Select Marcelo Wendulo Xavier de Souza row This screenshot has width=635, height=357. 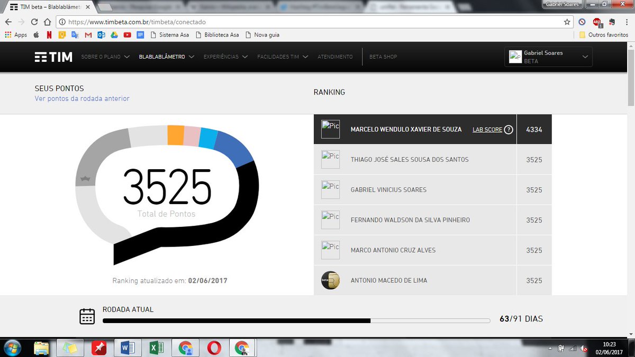(433, 130)
